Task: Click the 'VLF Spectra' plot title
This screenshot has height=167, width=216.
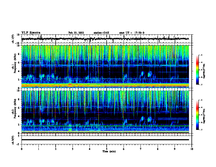Action: pos(31,33)
